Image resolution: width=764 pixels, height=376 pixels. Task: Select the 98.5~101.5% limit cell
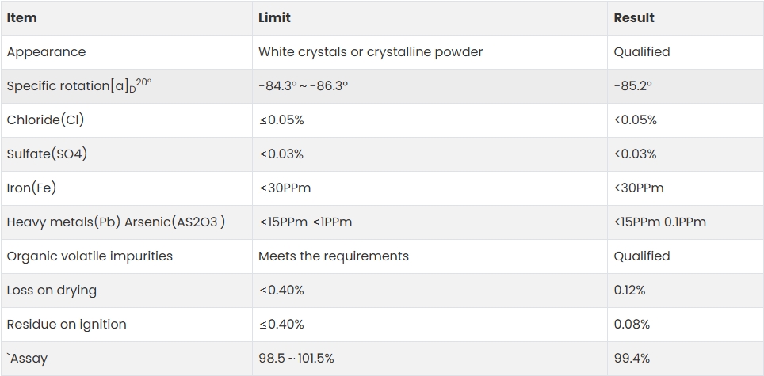coord(430,359)
